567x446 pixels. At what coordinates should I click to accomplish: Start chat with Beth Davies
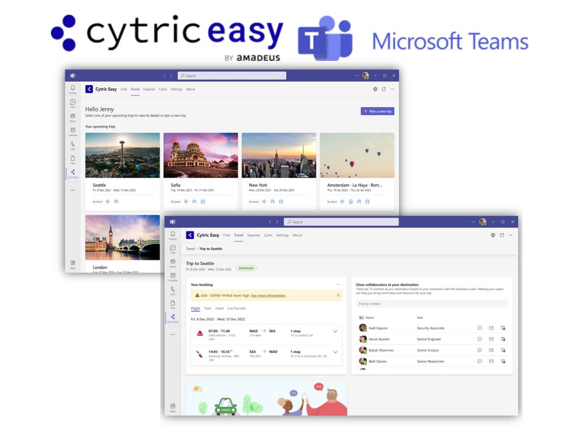pos(479,361)
